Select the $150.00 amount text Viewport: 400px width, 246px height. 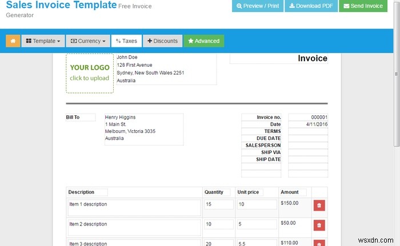(290, 203)
